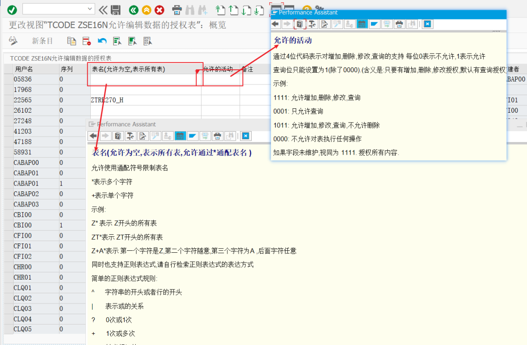Click the Delete entry icon with red minus
This screenshot has width=527, height=345.
click(86, 41)
